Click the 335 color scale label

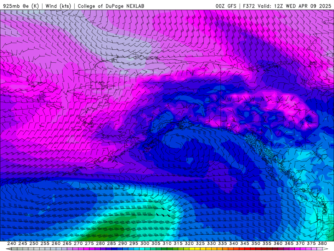coord(223,243)
